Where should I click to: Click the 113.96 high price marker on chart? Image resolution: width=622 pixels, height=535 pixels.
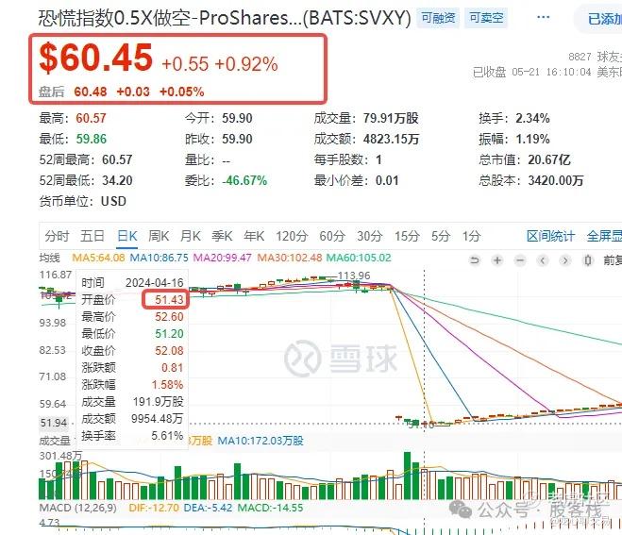coord(354,276)
